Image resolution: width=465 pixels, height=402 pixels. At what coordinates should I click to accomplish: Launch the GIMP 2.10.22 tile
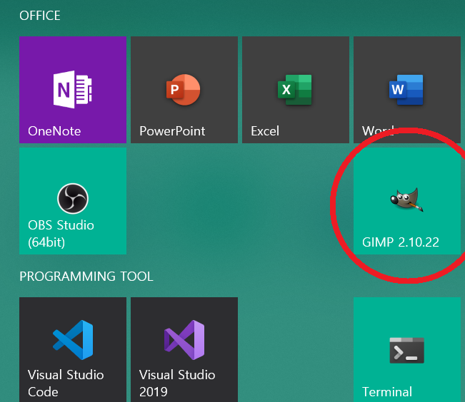(x=407, y=201)
